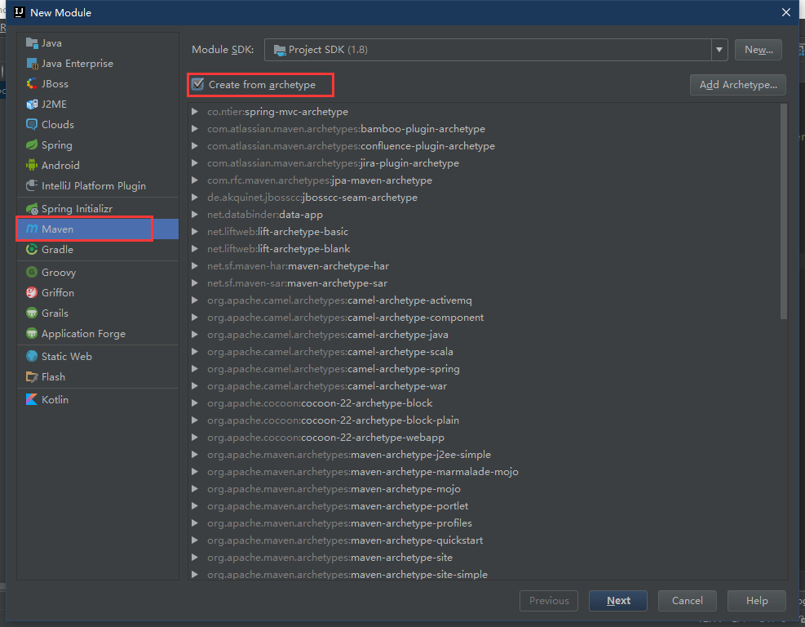This screenshot has width=805, height=627.
Task: Select camel-archetype-war row
Action: click(x=484, y=386)
